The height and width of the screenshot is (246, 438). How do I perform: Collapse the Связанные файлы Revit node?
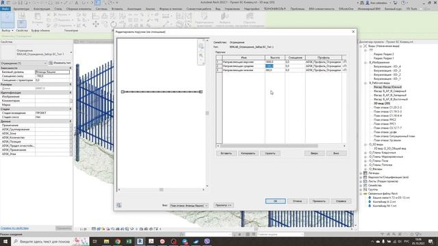361,193
